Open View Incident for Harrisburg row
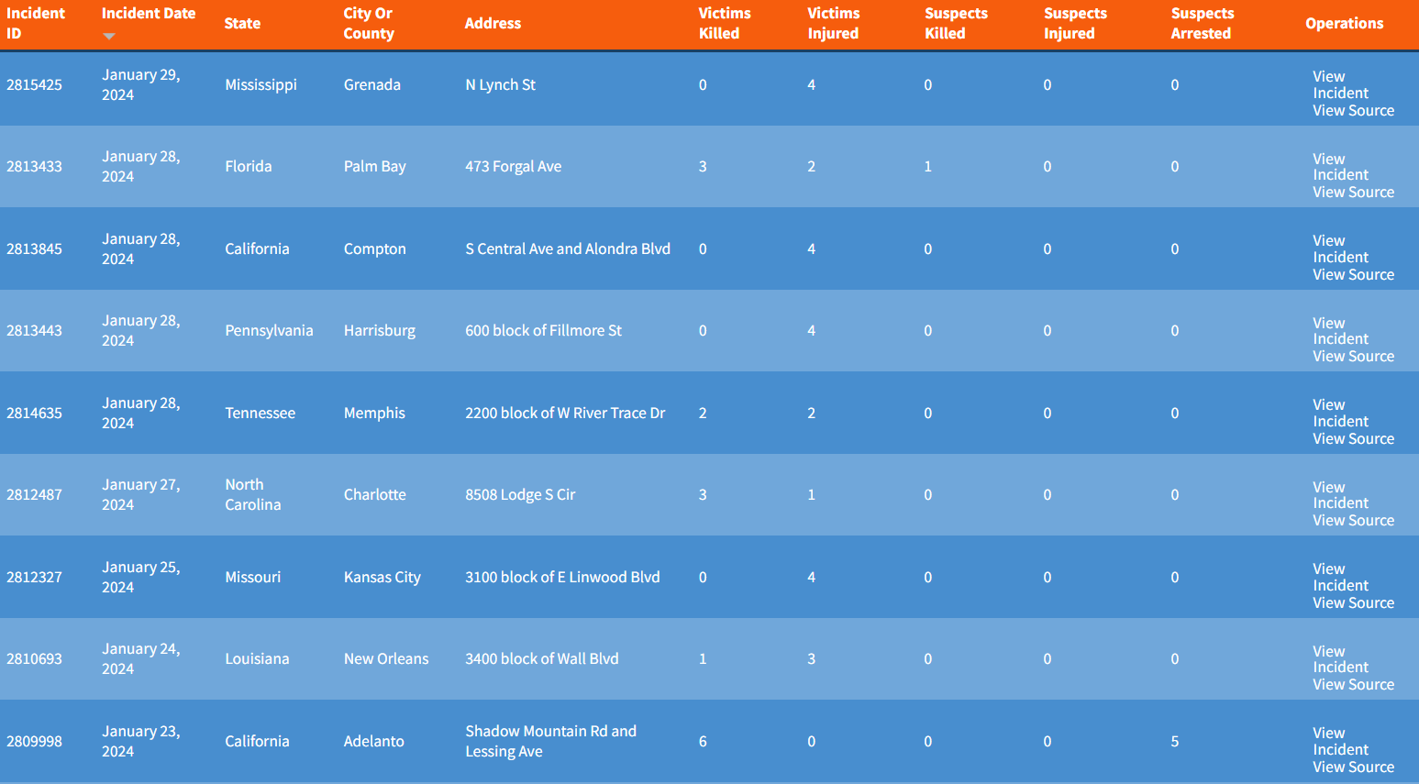This screenshot has height=784, width=1419. tap(1340, 331)
